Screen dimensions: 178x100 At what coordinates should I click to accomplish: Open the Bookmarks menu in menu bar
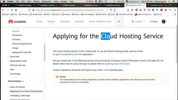[46, 1]
